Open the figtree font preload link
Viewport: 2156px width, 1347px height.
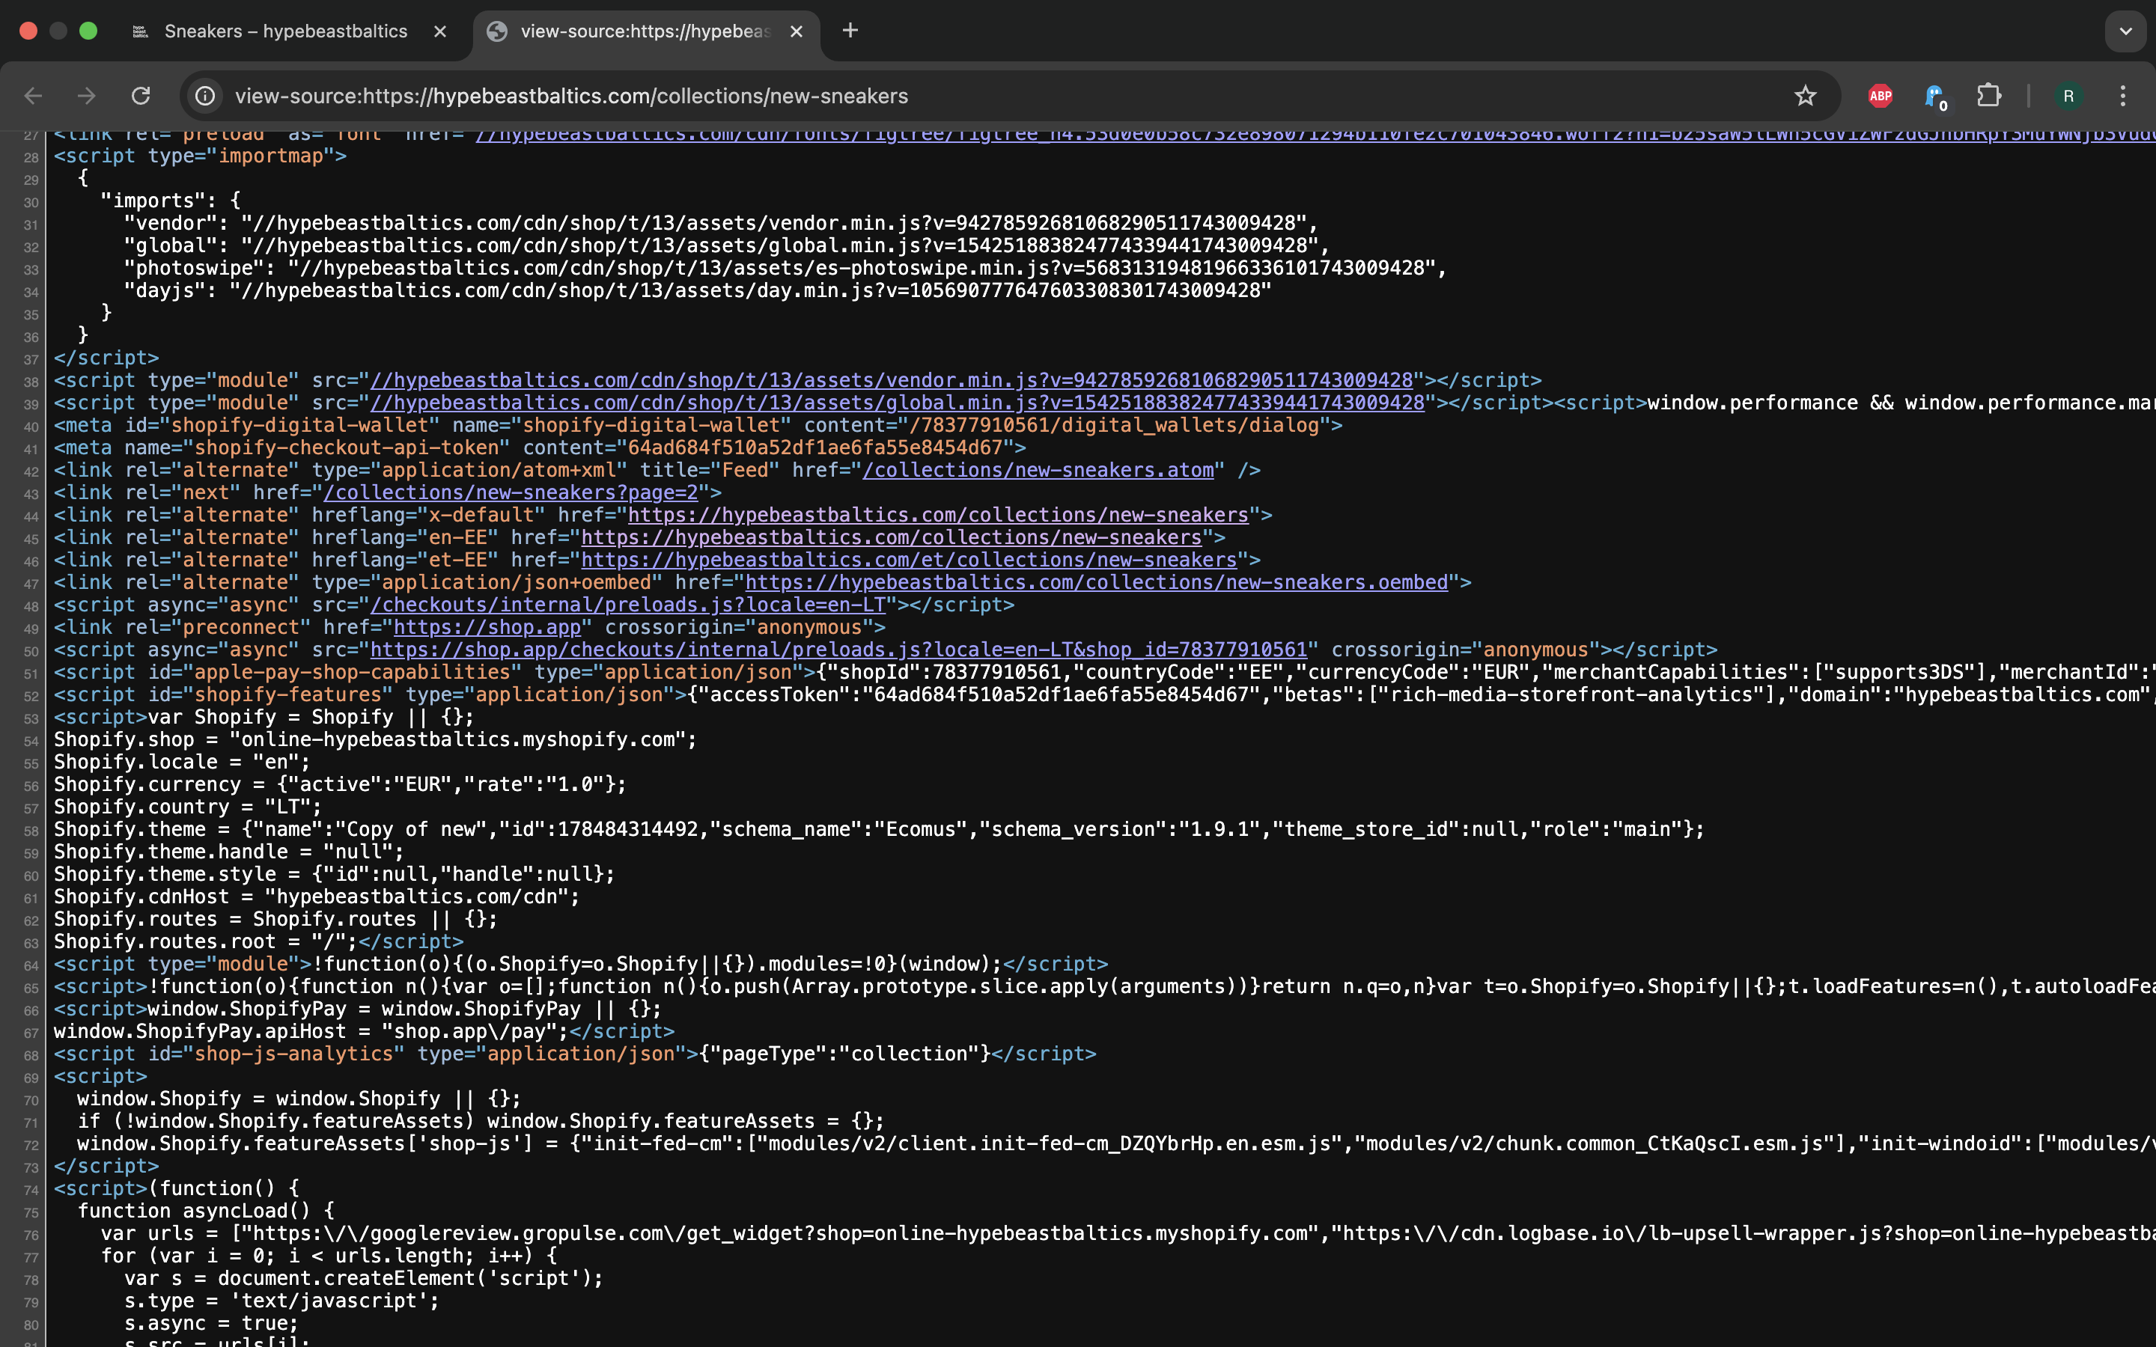(x=1315, y=135)
